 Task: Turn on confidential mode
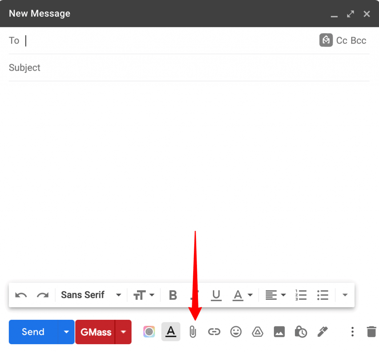(x=301, y=332)
